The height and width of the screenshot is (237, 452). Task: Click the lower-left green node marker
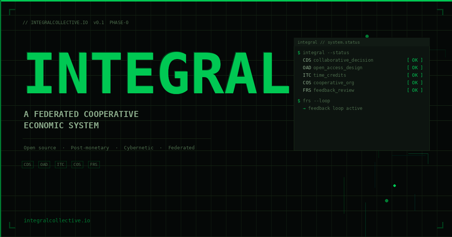coord(386,201)
